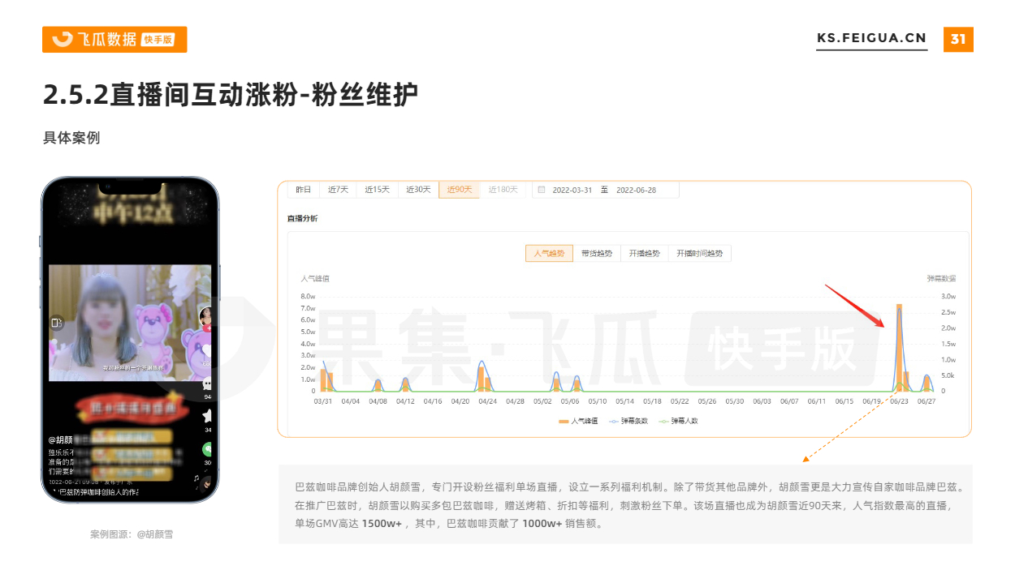Click the calendar icon in date range
The width and height of the screenshot is (1015, 570).
(542, 190)
